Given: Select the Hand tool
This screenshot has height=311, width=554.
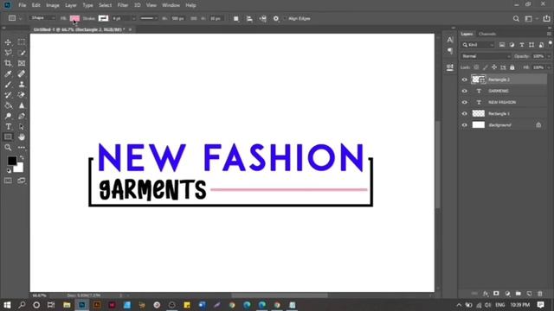Looking at the screenshot, I should [22, 137].
